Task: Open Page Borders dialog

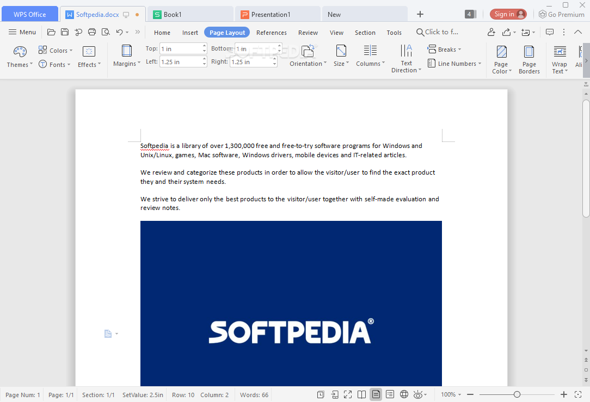Action: tap(529, 59)
